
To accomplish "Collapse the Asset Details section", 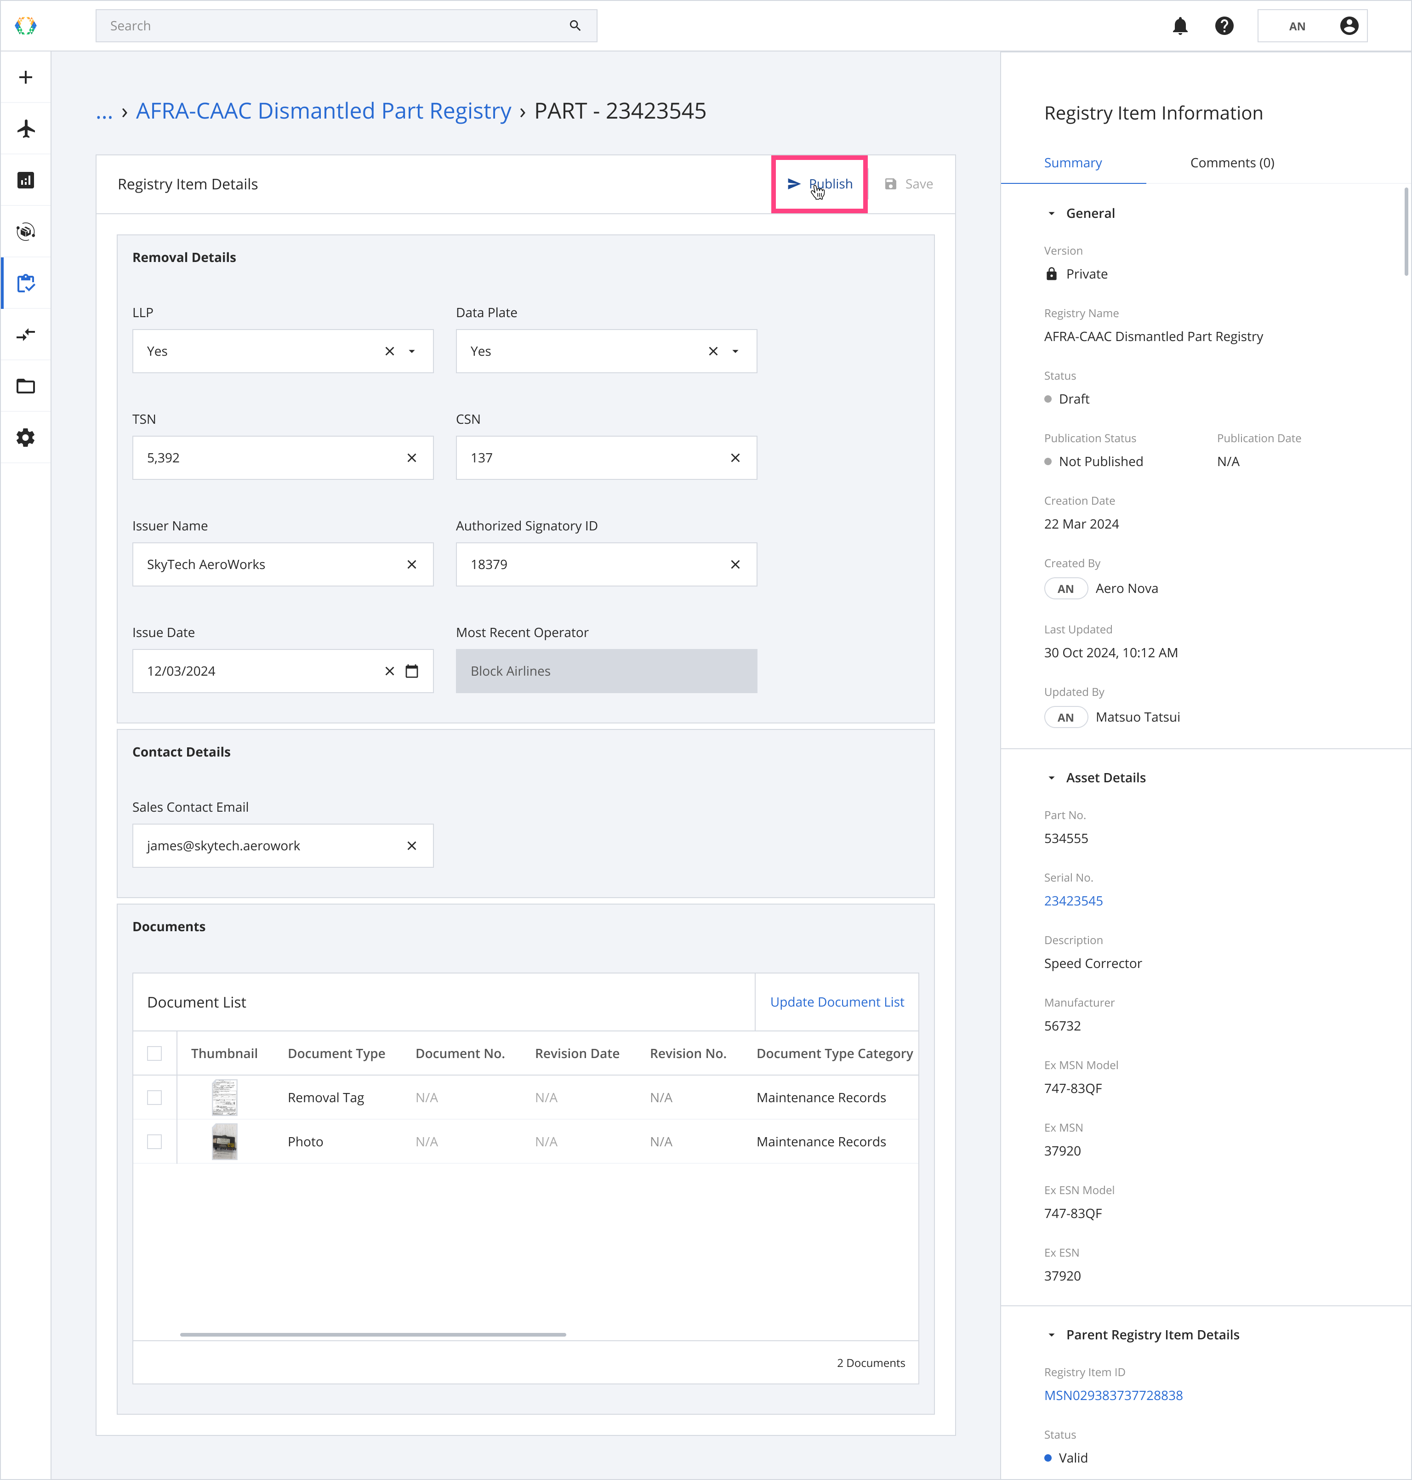I will point(1052,778).
